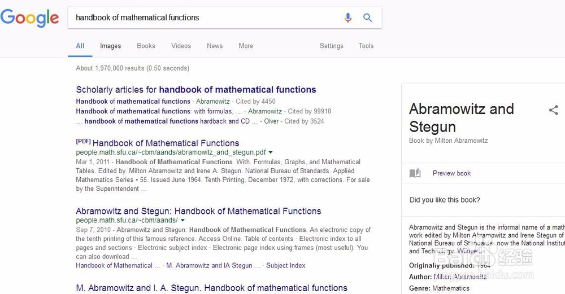This screenshot has height=294, width=565.
Task: Select the All results tab
Action: (80, 46)
